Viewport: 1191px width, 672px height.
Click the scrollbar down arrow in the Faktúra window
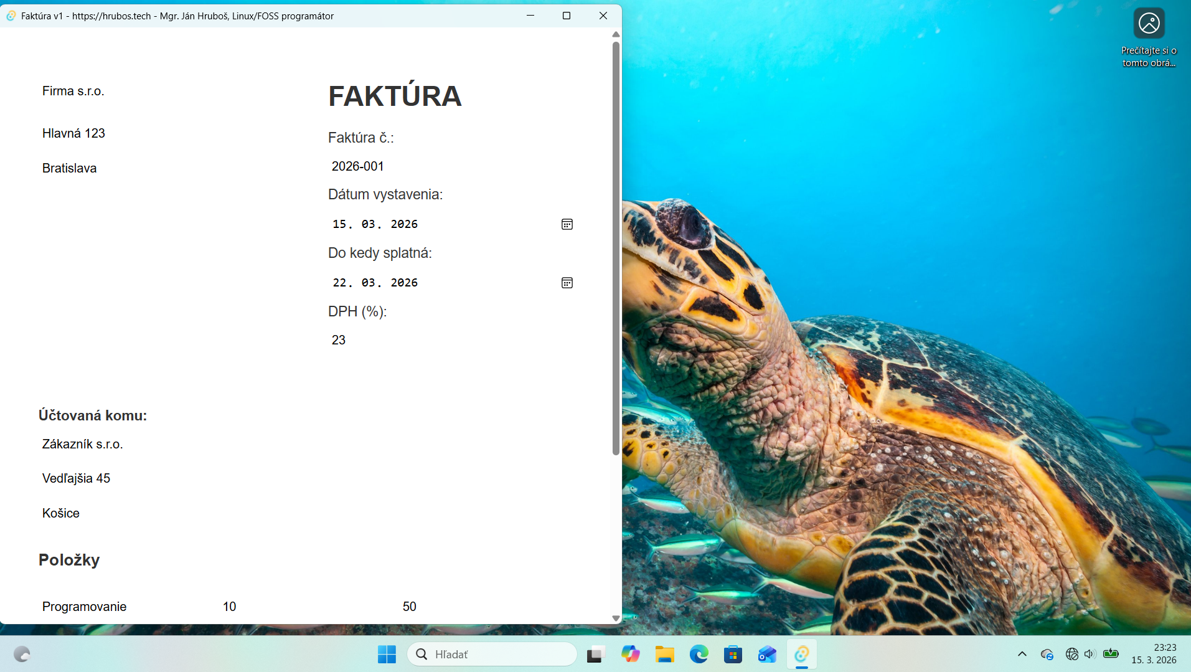pyautogui.click(x=616, y=618)
